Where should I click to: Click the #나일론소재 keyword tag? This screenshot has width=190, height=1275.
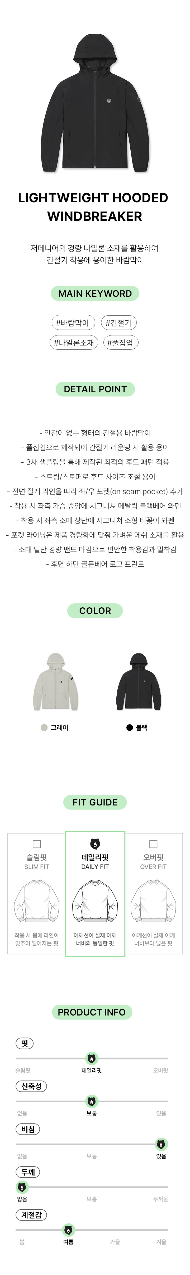(x=74, y=343)
